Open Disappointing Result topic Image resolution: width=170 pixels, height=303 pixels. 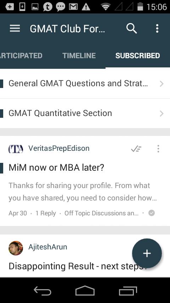coord(78,266)
